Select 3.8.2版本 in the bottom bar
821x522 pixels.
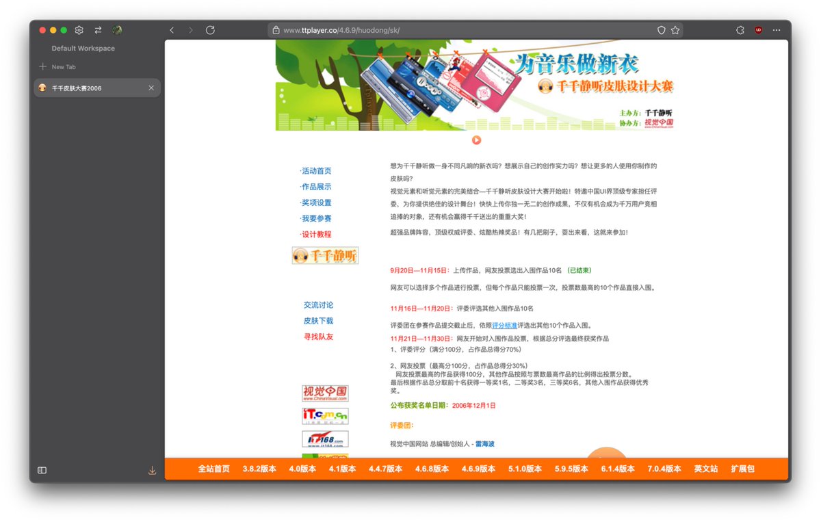(x=259, y=469)
